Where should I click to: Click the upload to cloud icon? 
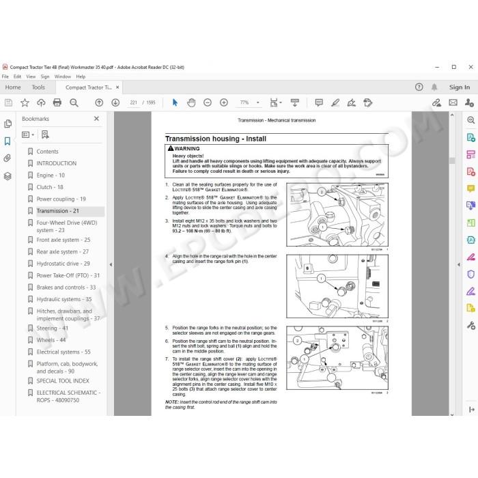pyautogui.click(x=41, y=102)
